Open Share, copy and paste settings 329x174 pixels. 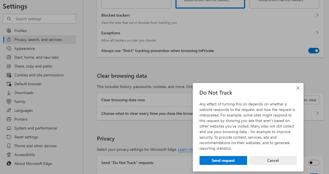click(40, 66)
